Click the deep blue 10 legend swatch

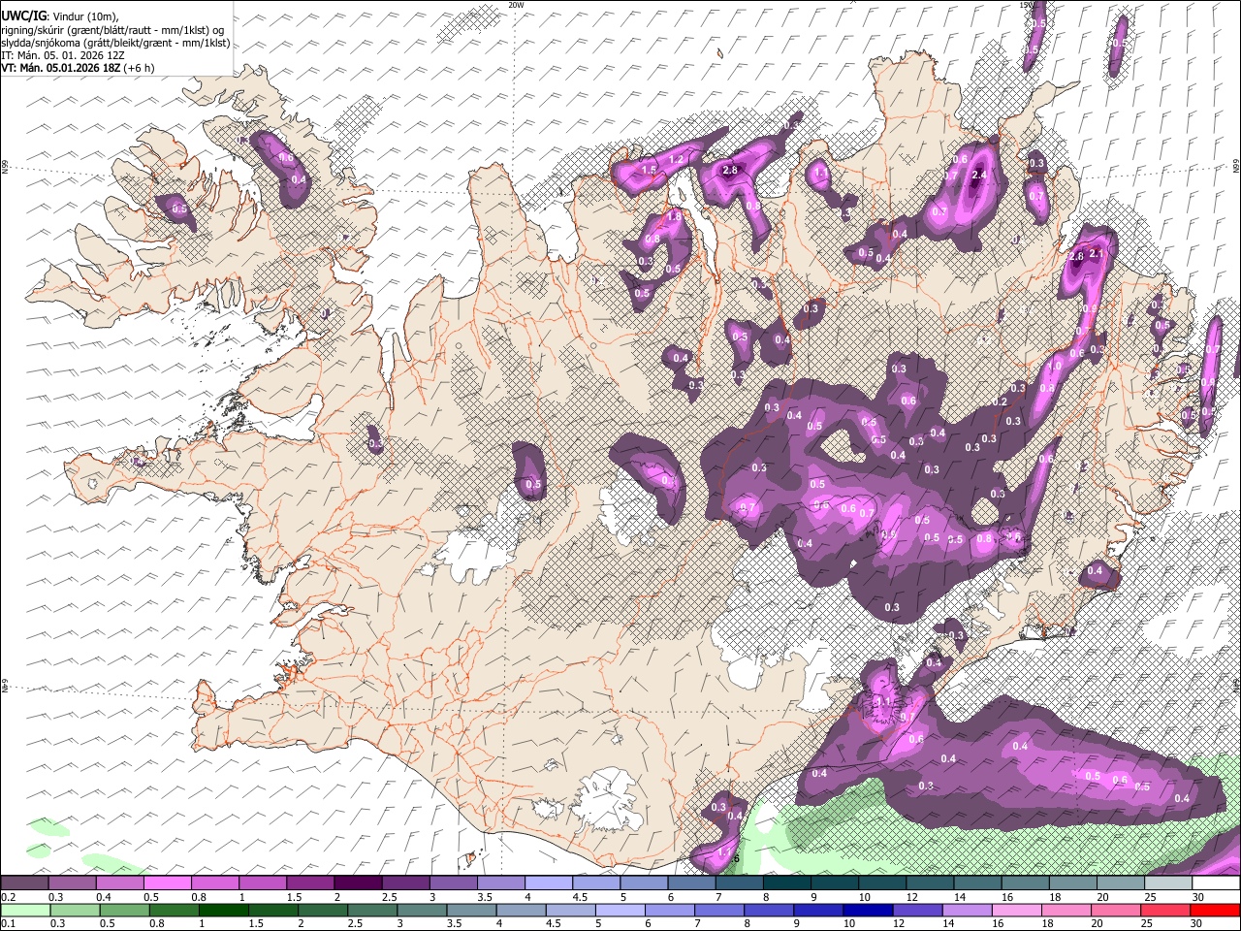point(868,910)
